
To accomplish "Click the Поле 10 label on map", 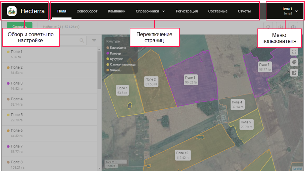I will pyautogui.click(x=183, y=155).
